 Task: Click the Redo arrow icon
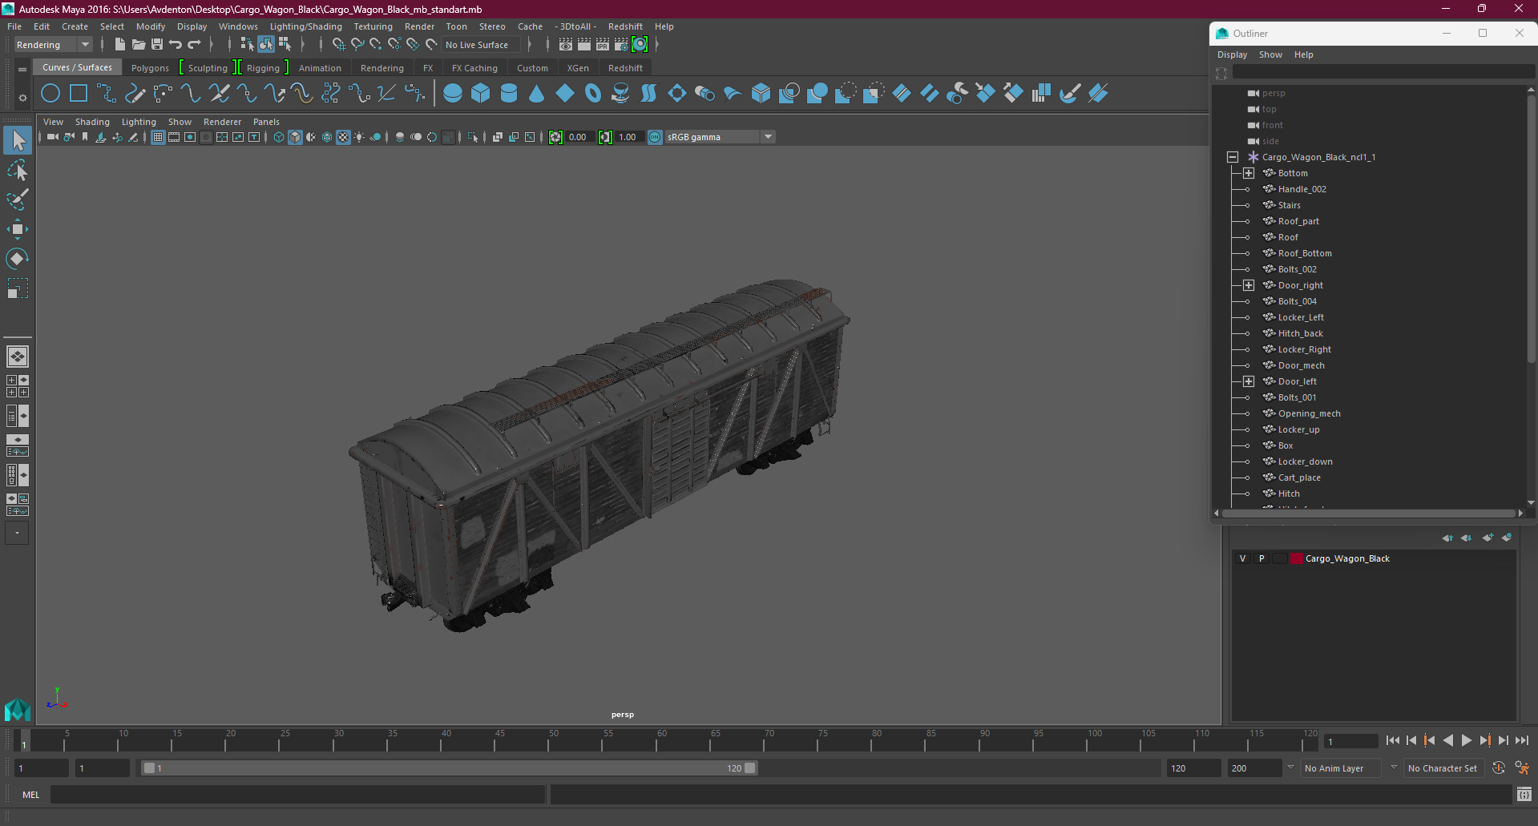194,45
